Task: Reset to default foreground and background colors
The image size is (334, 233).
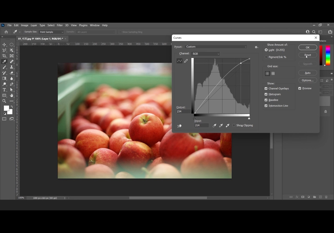Action: [x=5, y=114]
